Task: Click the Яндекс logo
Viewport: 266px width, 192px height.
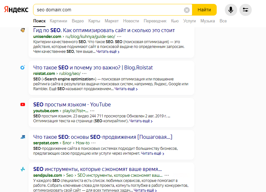Action: pyautogui.click(x=16, y=9)
